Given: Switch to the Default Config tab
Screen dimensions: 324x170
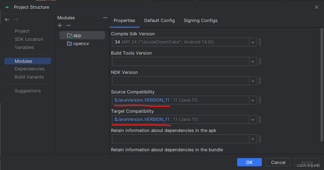Looking at the screenshot, I should pos(160,20).
